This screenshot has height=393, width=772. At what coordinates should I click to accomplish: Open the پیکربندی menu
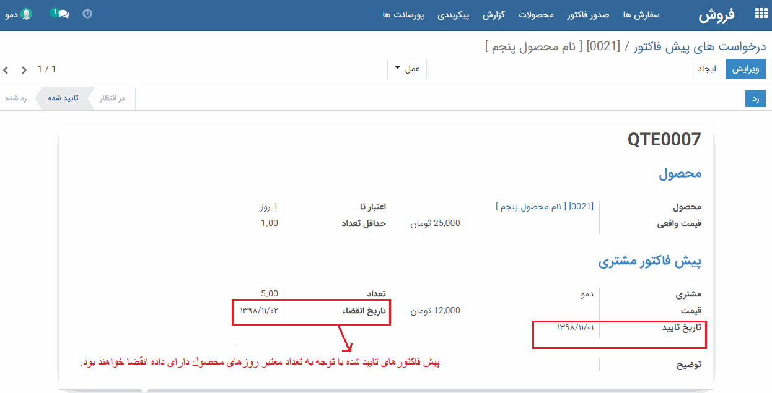coord(454,15)
